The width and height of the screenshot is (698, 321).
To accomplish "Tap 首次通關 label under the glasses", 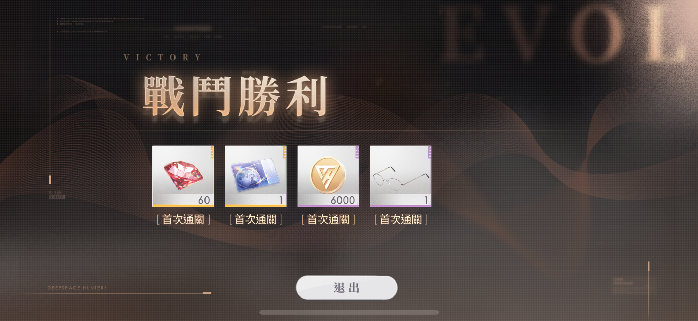I will point(401,220).
